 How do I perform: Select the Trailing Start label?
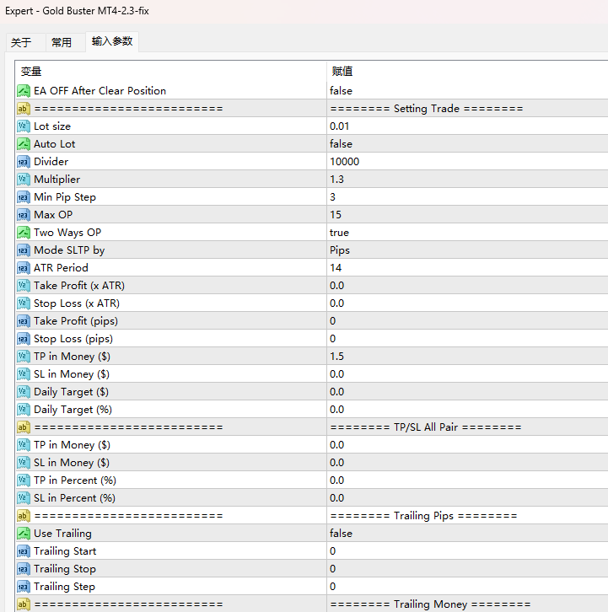point(65,551)
